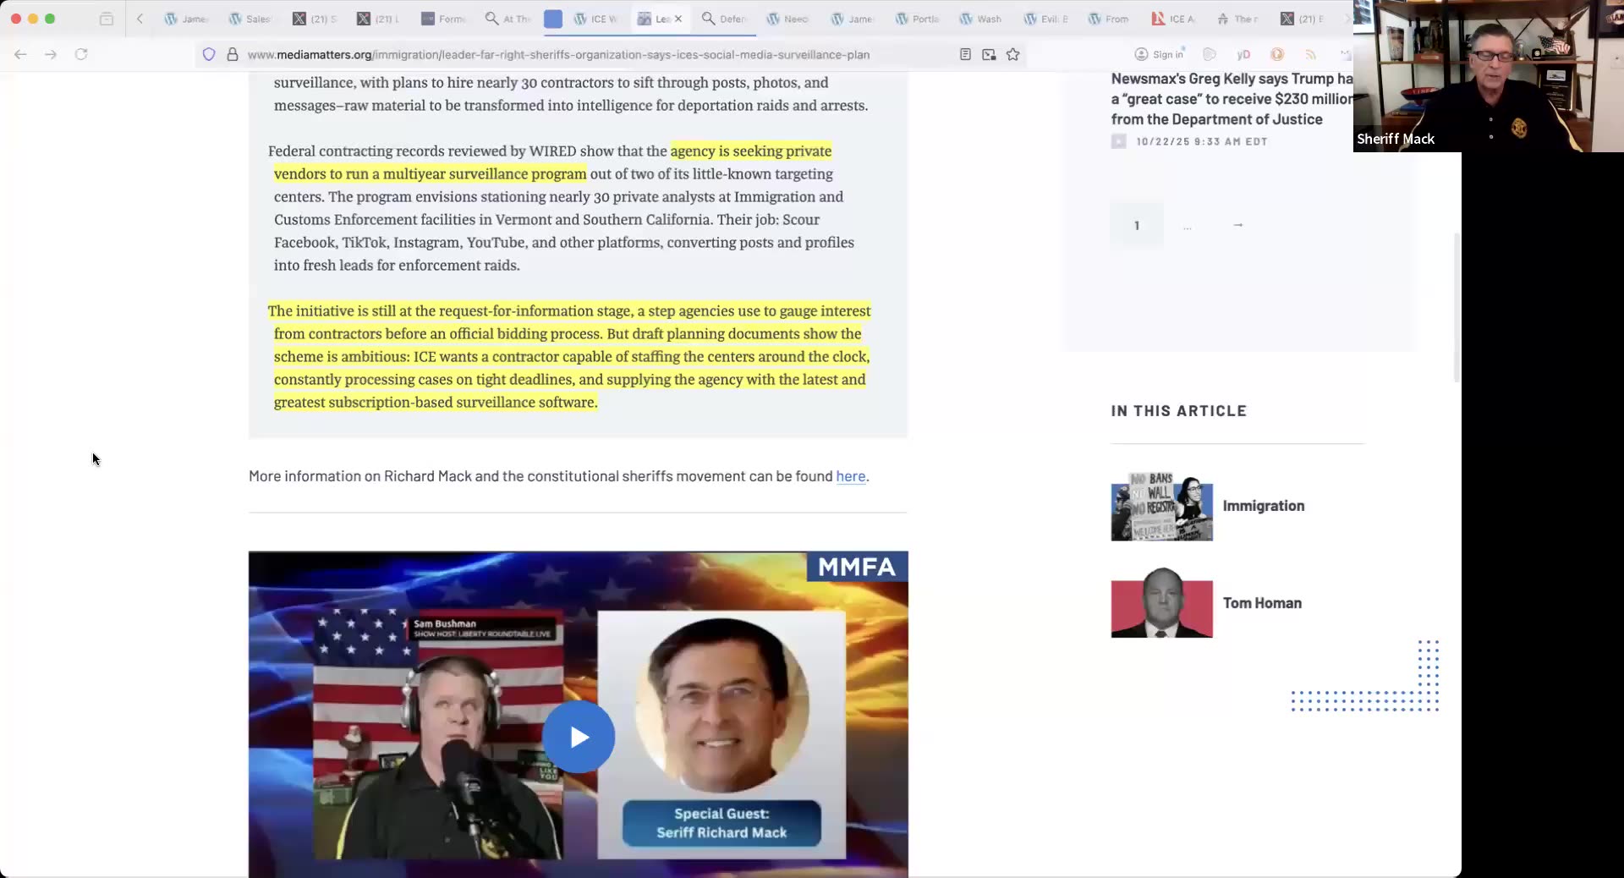
Task: Switch to the "At Th" search tab
Action: pyautogui.click(x=507, y=19)
